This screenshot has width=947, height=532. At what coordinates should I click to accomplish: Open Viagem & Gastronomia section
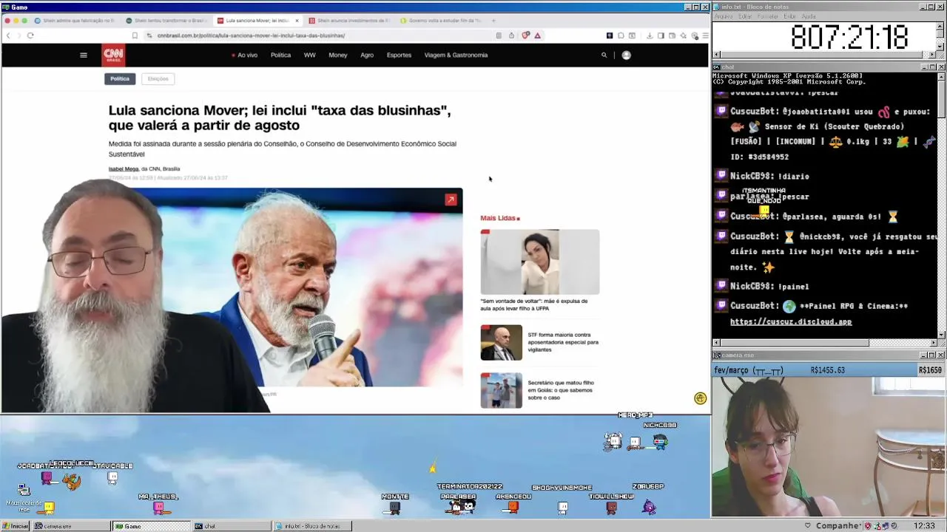click(x=456, y=55)
